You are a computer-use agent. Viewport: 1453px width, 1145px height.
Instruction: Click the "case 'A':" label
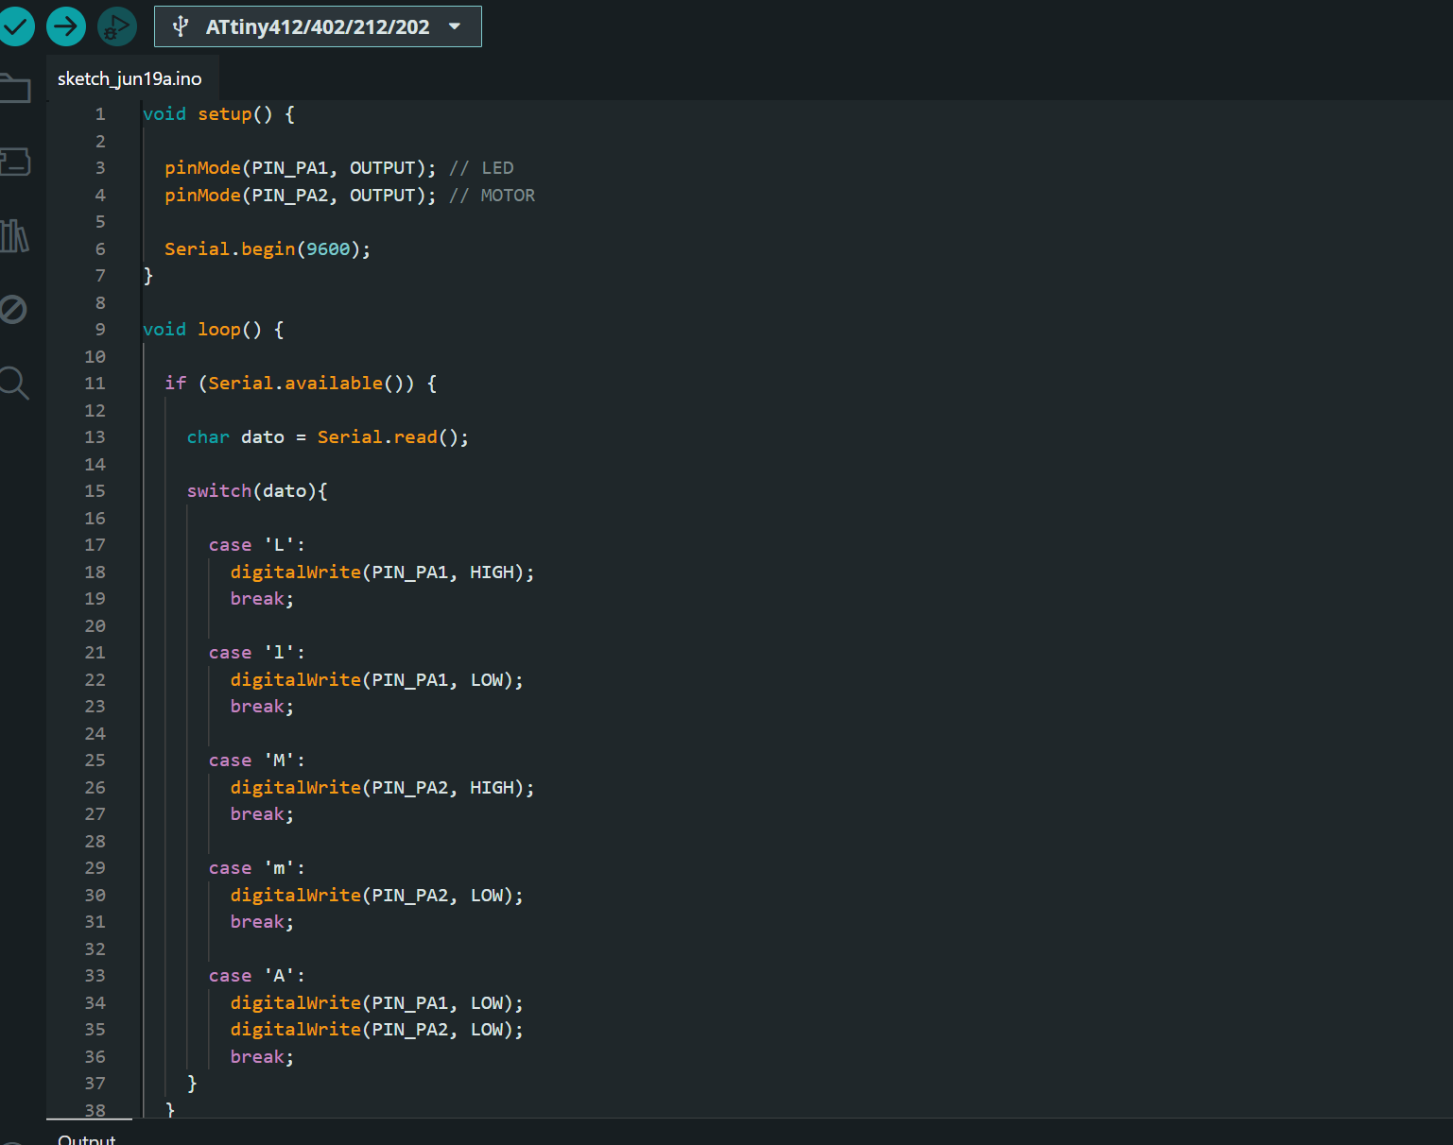coord(257,976)
